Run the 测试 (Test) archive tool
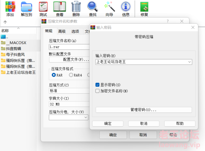The width and height of the screenshot is (205, 151). coord(43,9)
